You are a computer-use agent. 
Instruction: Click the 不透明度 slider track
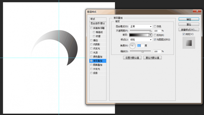click(x=141, y=31)
